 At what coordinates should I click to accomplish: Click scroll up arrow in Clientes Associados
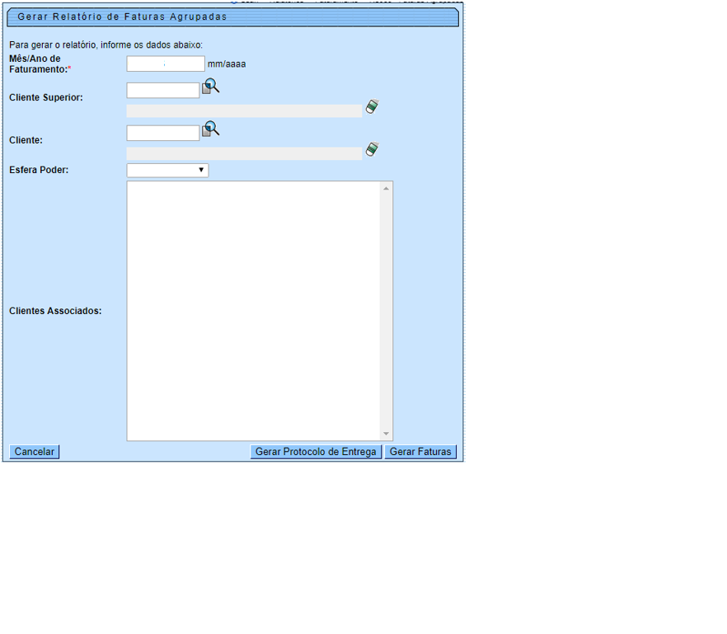[x=386, y=188]
